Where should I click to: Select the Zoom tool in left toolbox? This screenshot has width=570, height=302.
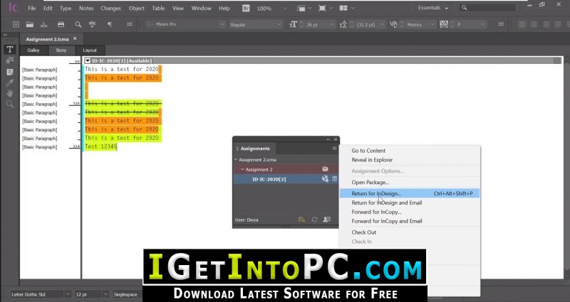[x=10, y=104]
